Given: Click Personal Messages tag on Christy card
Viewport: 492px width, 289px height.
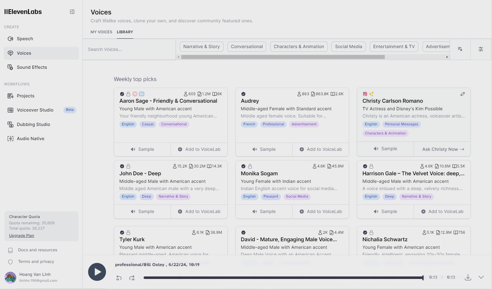Looking at the screenshot, I should pos(401,124).
